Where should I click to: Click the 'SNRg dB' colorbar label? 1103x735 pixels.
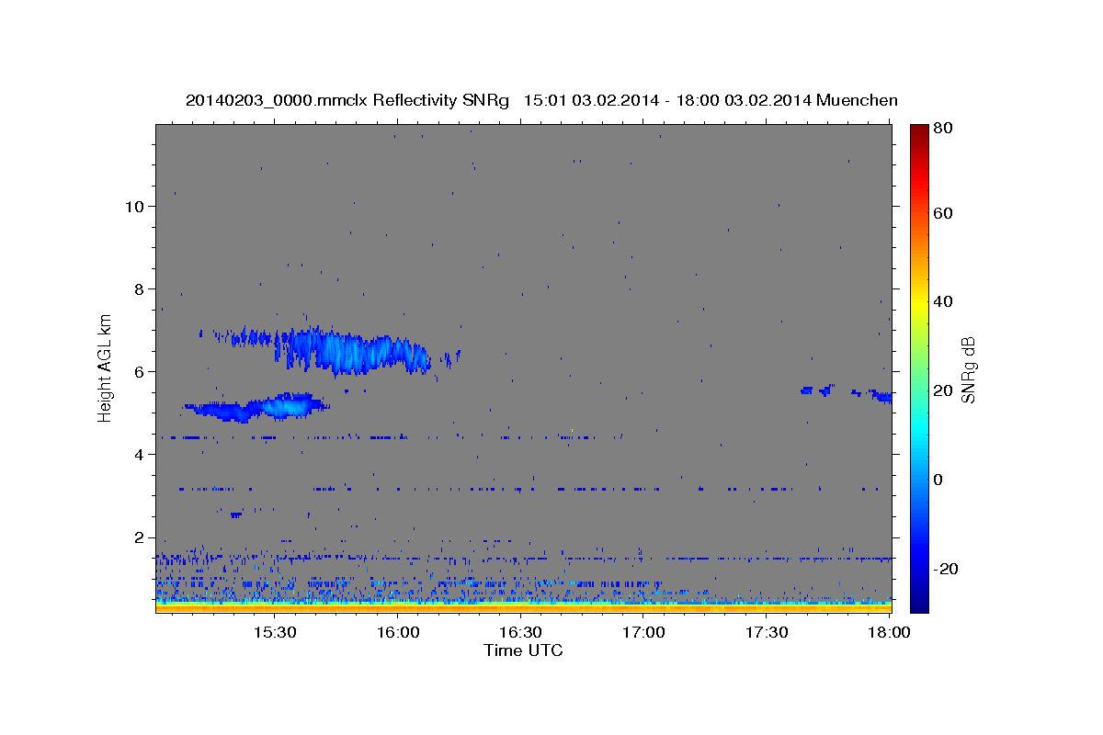pyautogui.click(x=968, y=369)
